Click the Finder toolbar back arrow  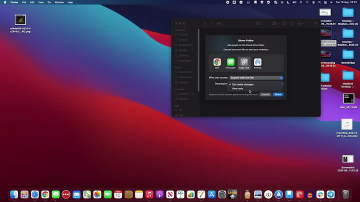pyautogui.click(x=205, y=23)
